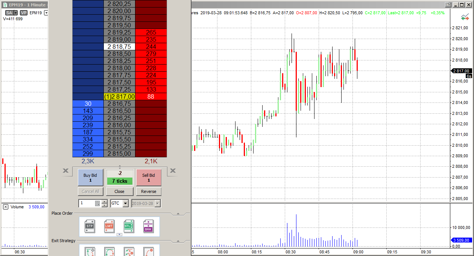Click the Volume indicator label
Image resolution: width=474 pixels, height=256 pixels.
click(x=17, y=207)
